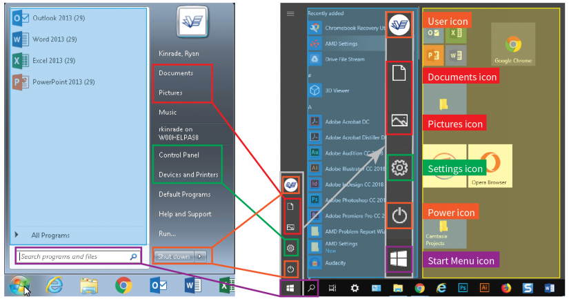Click the Windows 7 Start orb
Viewport: 569px width, 299px height.
coord(19,286)
